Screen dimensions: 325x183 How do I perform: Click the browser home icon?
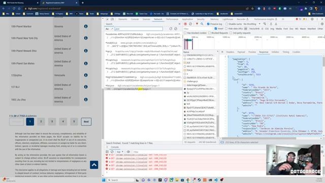[x=19, y=9]
